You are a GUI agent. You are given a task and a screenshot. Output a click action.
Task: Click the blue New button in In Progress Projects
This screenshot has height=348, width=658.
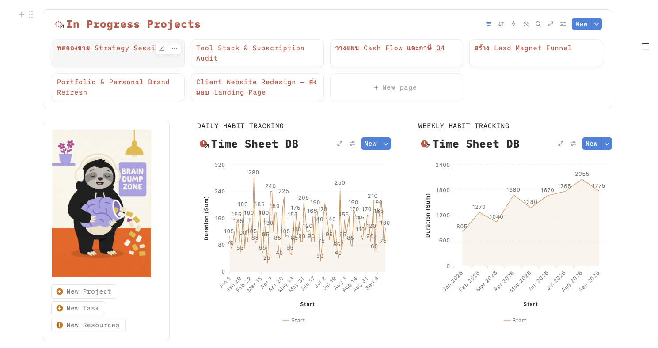click(x=582, y=24)
